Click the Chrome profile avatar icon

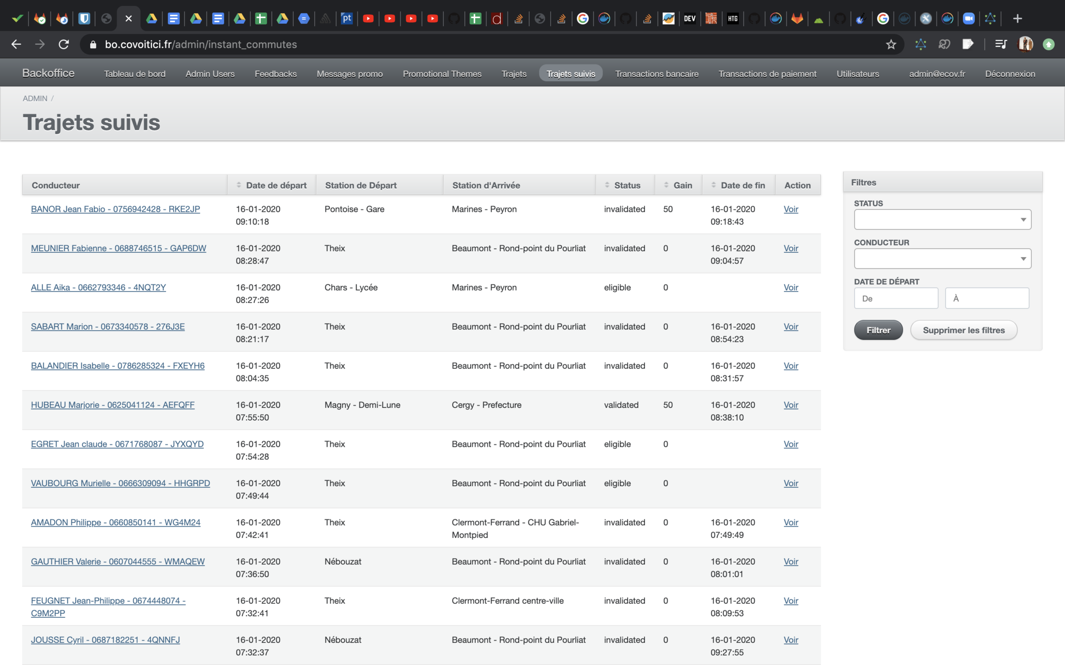tap(1026, 44)
